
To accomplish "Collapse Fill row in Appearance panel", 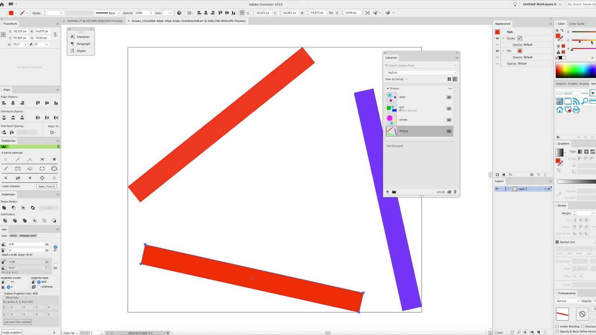I will tap(503, 51).
